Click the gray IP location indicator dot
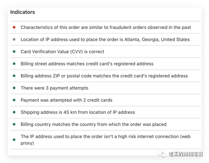 tap(14, 39)
